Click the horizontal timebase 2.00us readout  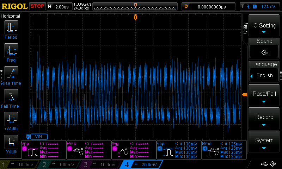point(60,7)
